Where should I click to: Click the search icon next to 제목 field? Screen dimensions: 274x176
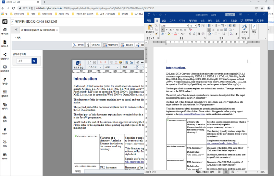click(34, 61)
